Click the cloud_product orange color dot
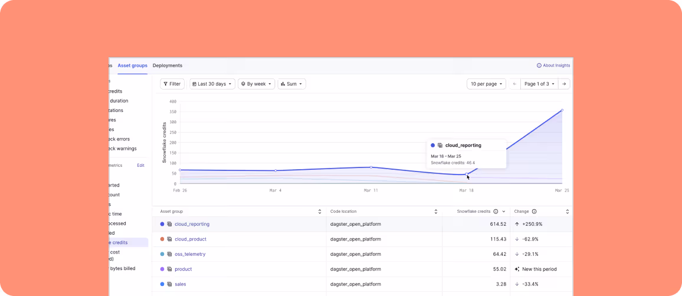 click(162, 239)
